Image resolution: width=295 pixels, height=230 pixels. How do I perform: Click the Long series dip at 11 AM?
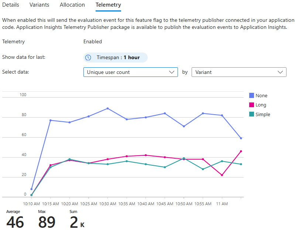coord(222,175)
